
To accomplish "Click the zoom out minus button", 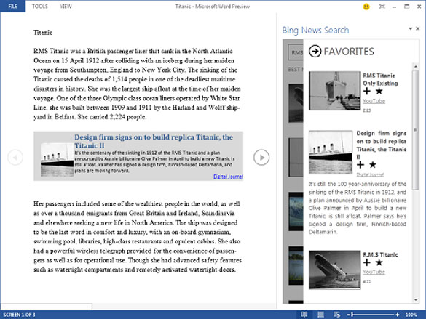I will [x=348, y=315].
